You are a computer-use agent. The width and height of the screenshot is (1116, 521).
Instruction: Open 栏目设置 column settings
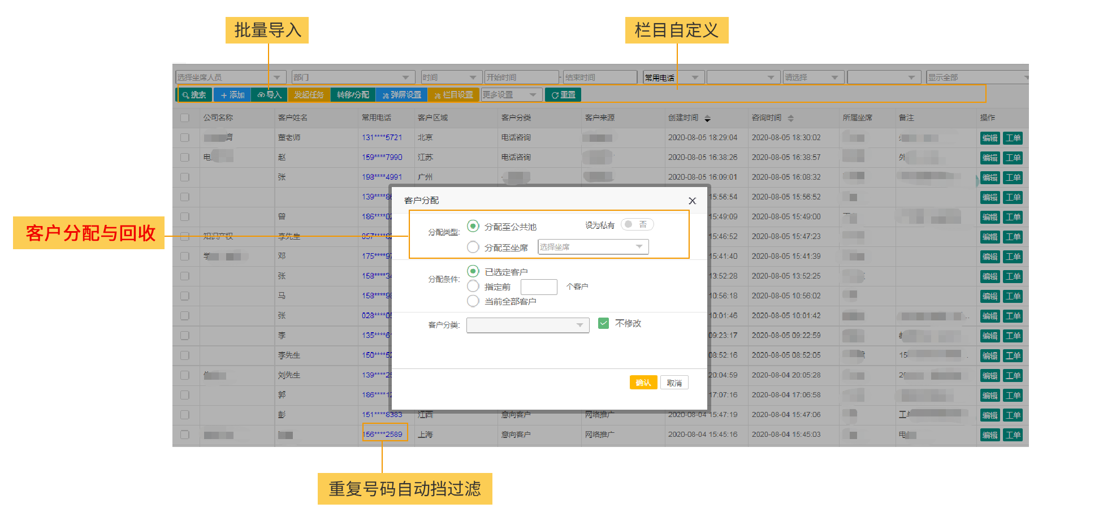point(453,95)
